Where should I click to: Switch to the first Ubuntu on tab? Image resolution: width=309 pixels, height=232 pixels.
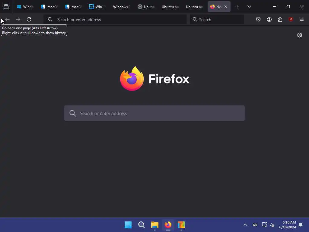170,7
